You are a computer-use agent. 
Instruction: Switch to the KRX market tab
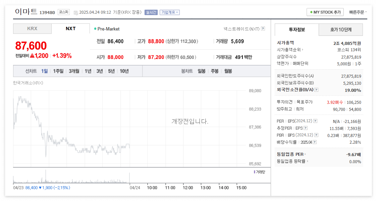click(x=32, y=29)
